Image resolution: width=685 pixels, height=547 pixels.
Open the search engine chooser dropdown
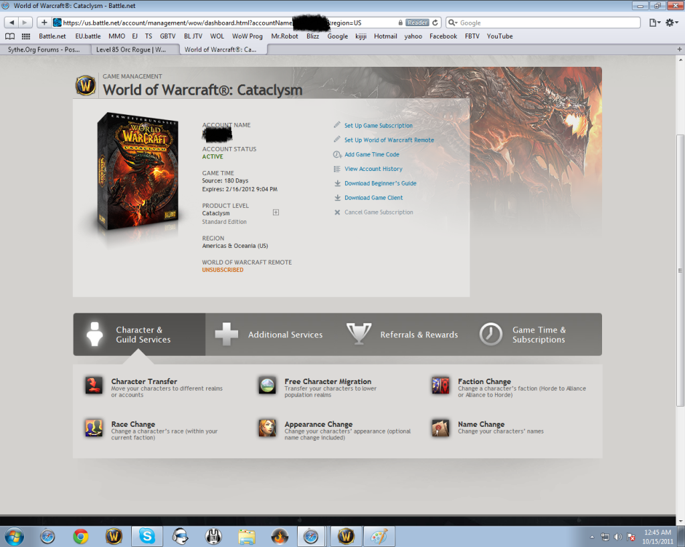pos(453,23)
